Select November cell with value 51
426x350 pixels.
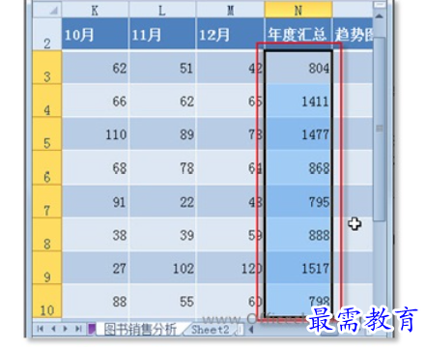coord(162,68)
